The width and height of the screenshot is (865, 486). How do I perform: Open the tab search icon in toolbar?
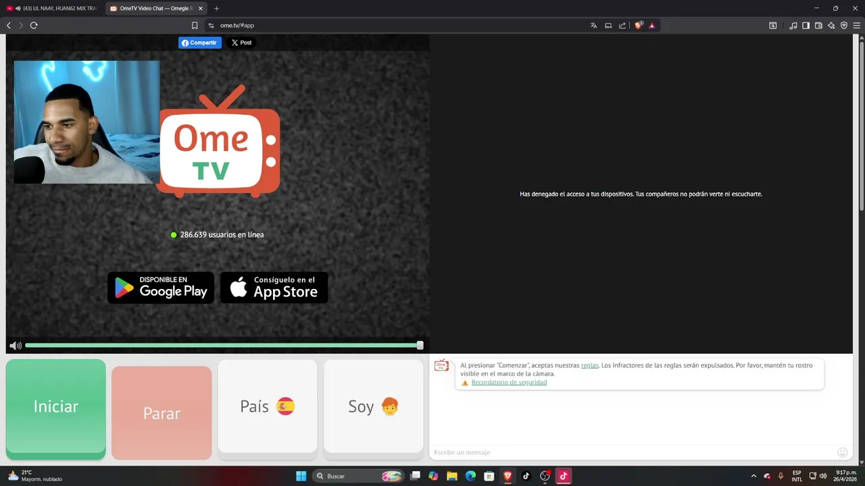point(773,25)
